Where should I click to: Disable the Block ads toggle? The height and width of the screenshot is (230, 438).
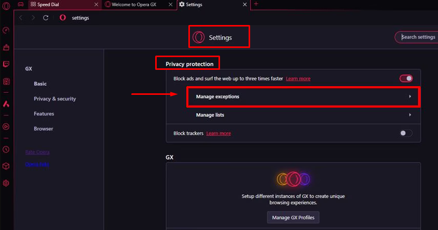(x=406, y=79)
